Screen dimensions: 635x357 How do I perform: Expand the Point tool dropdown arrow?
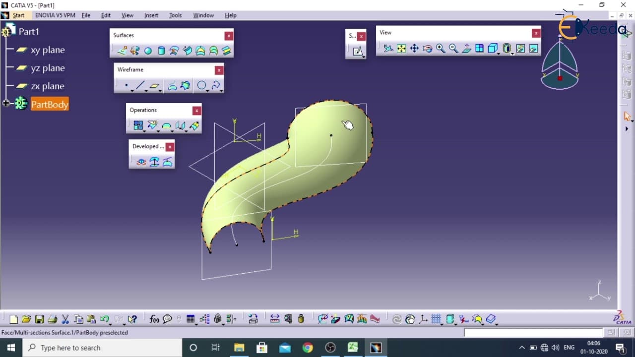pos(132,91)
